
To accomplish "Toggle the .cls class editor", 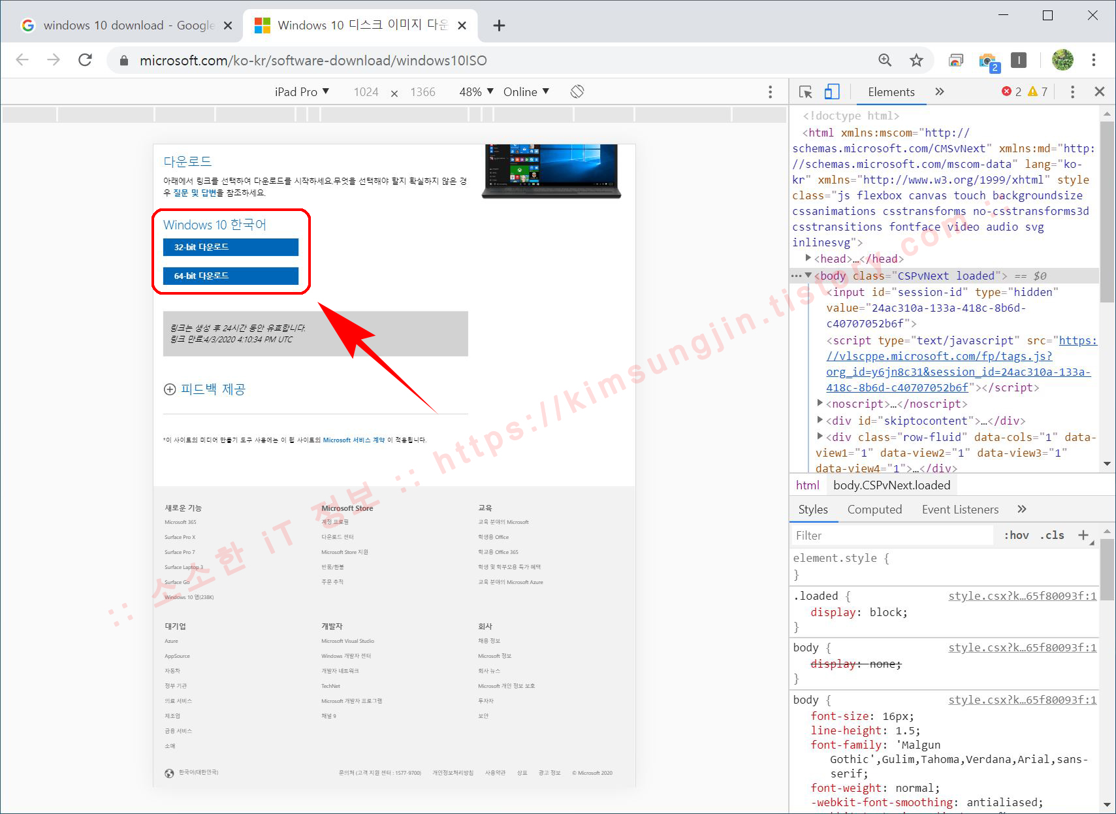I will 1051,535.
